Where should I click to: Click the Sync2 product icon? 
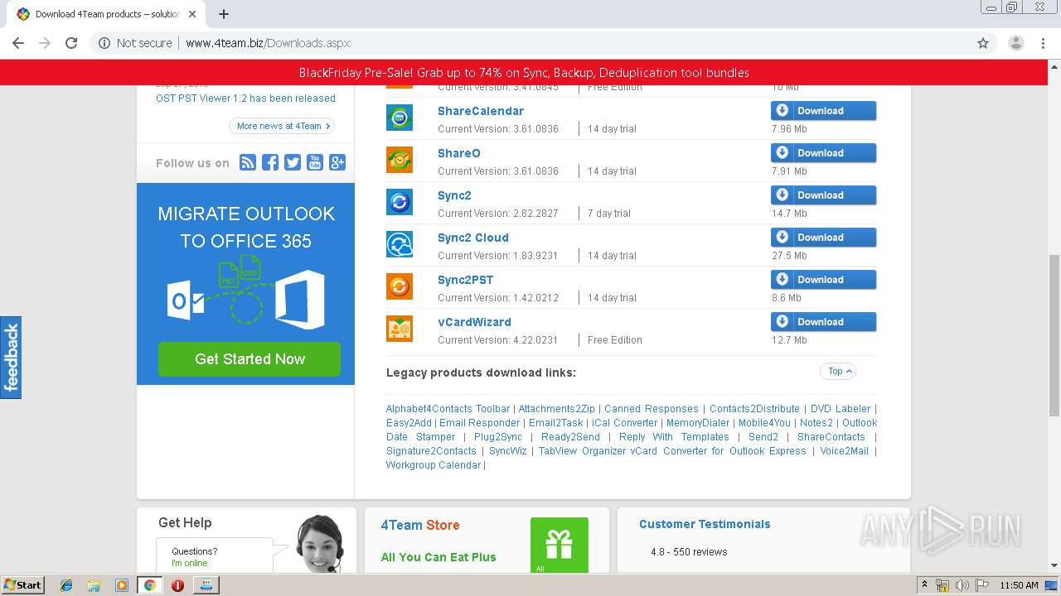400,202
